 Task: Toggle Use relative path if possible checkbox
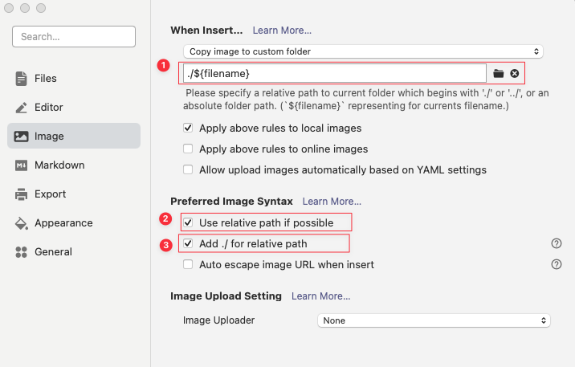pos(188,222)
